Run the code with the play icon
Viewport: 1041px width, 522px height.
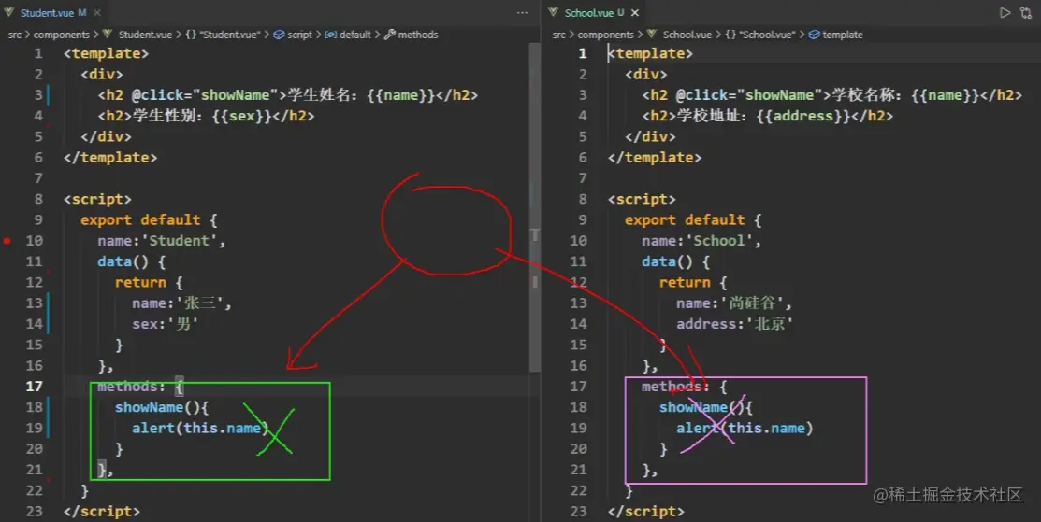pos(1005,12)
